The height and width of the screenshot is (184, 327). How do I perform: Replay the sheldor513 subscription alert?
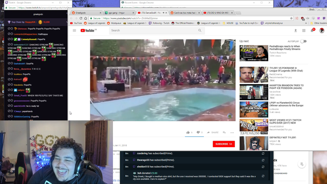263,167
